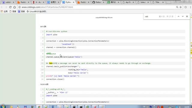Image resolution: width=192 pixels, height=108 pixels.
Task: Open the save-disk icon app in taskbar
Action: pyautogui.click(x=25, y=107)
